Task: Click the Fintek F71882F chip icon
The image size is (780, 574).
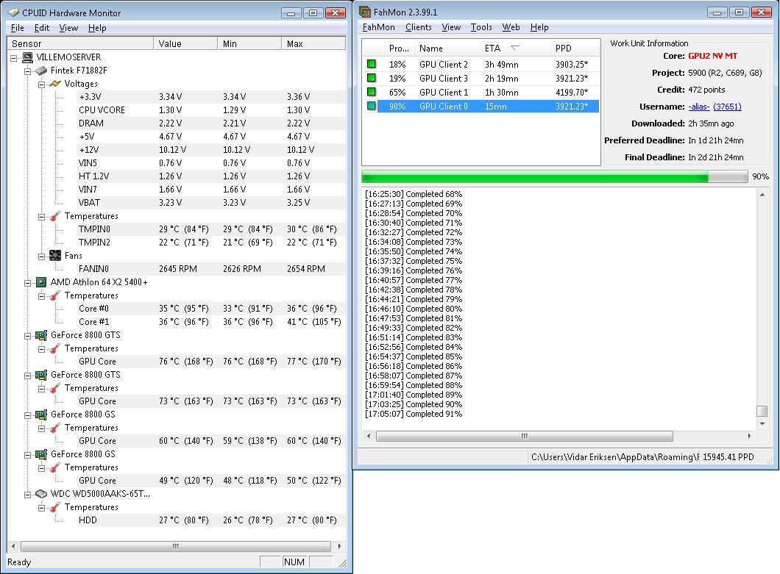Action: (x=41, y=71)
